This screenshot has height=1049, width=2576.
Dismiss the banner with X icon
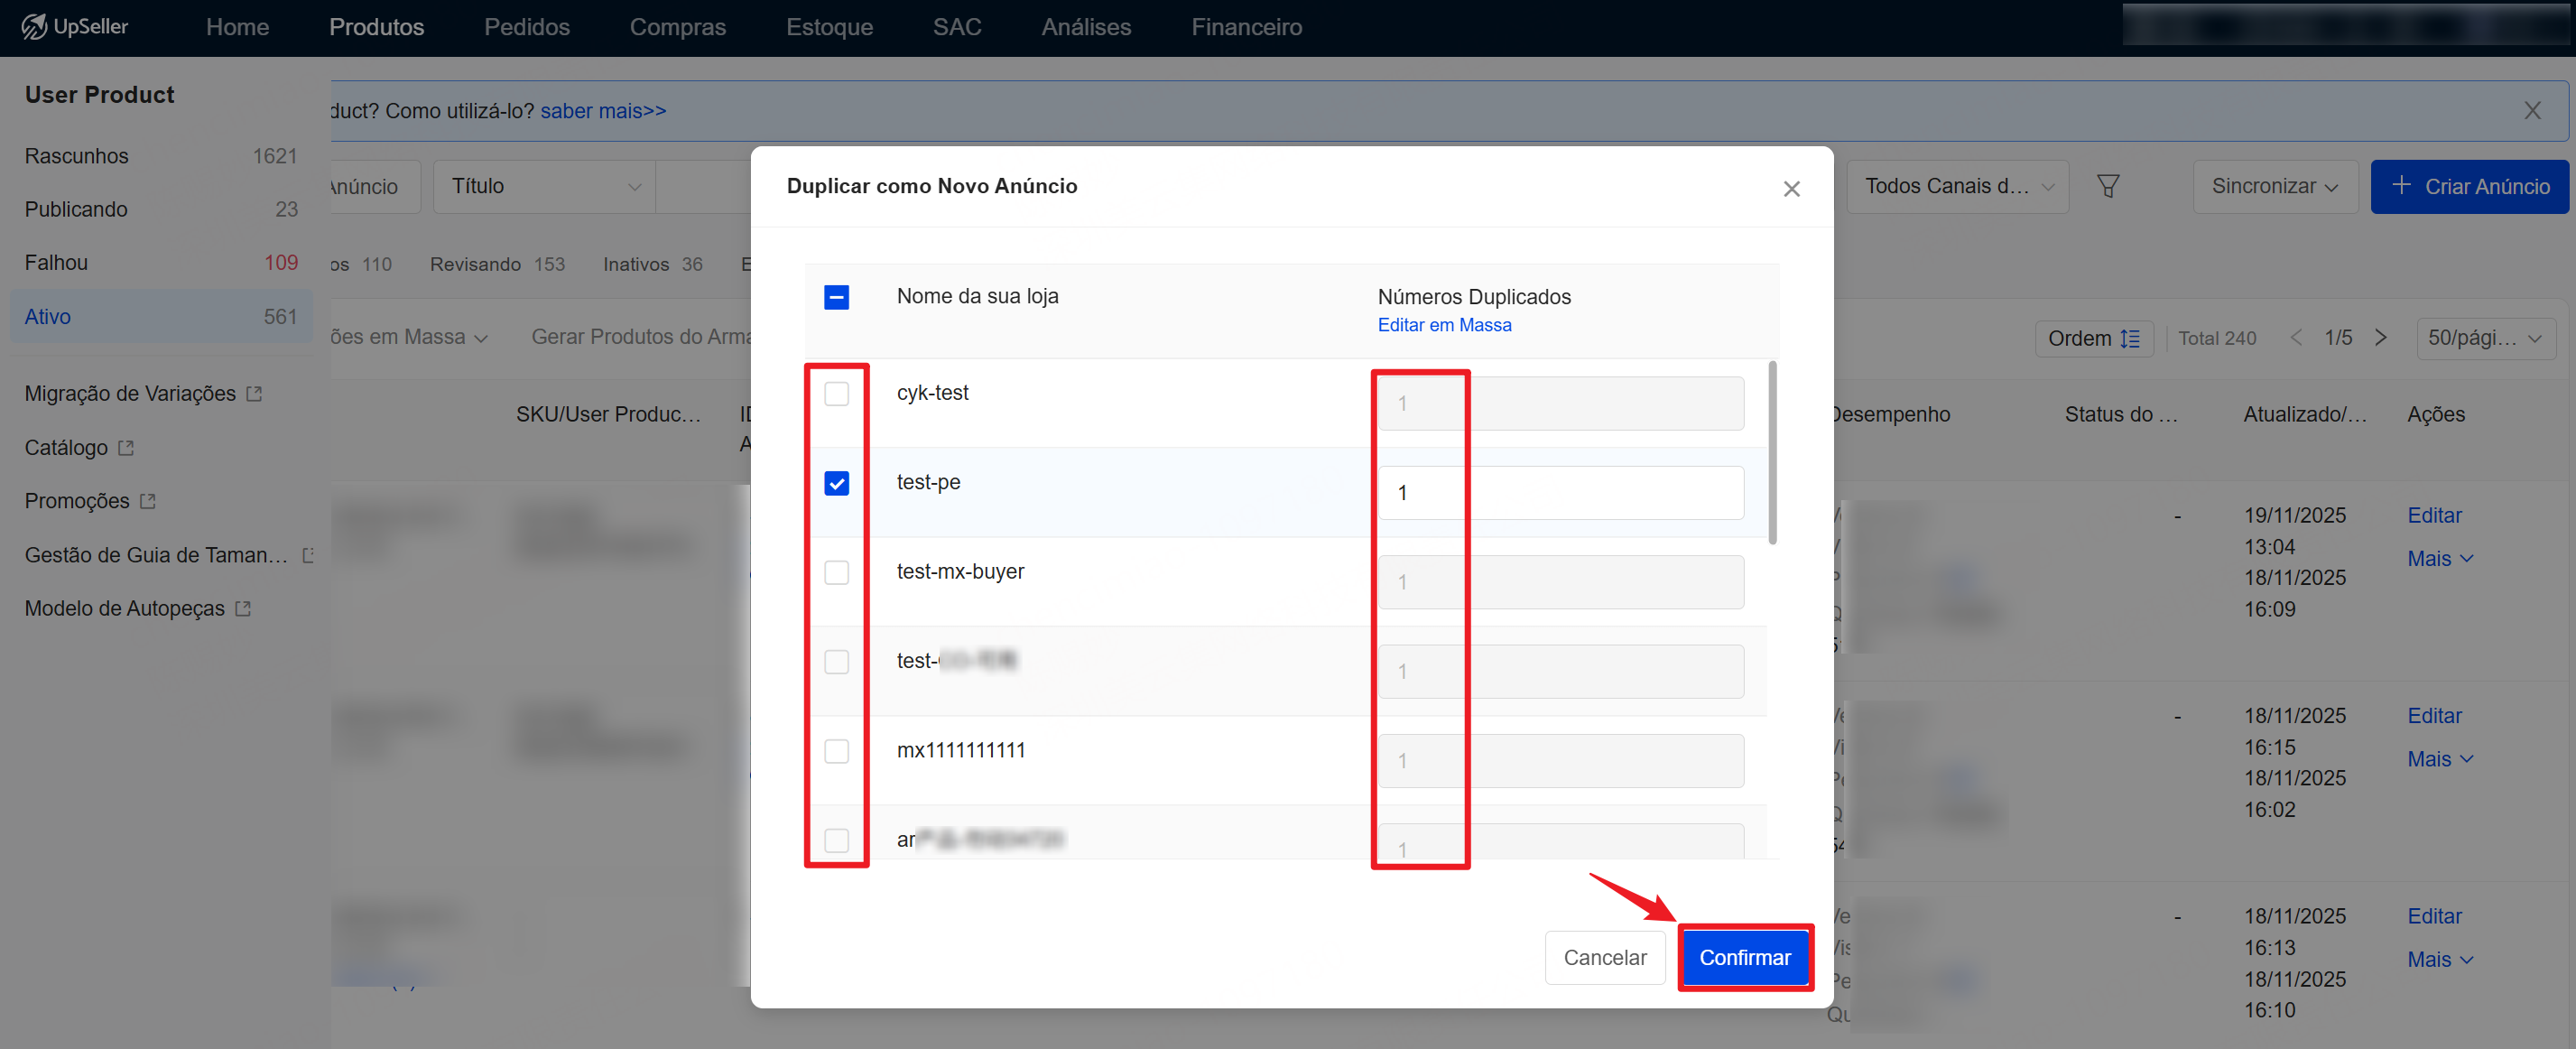click(2532, 111)
